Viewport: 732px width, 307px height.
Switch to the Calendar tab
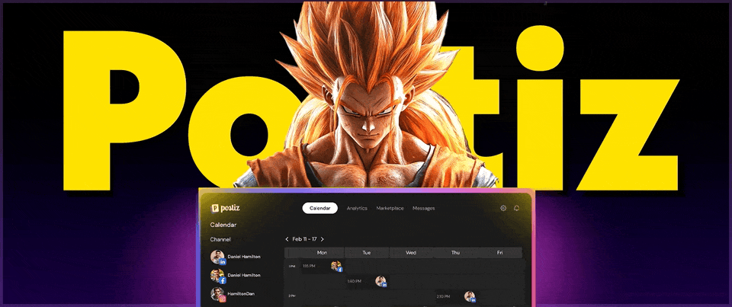pyautogui.click(x=319, y=208)
